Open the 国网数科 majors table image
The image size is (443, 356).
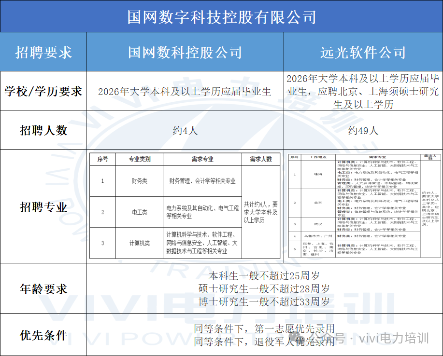185,206
